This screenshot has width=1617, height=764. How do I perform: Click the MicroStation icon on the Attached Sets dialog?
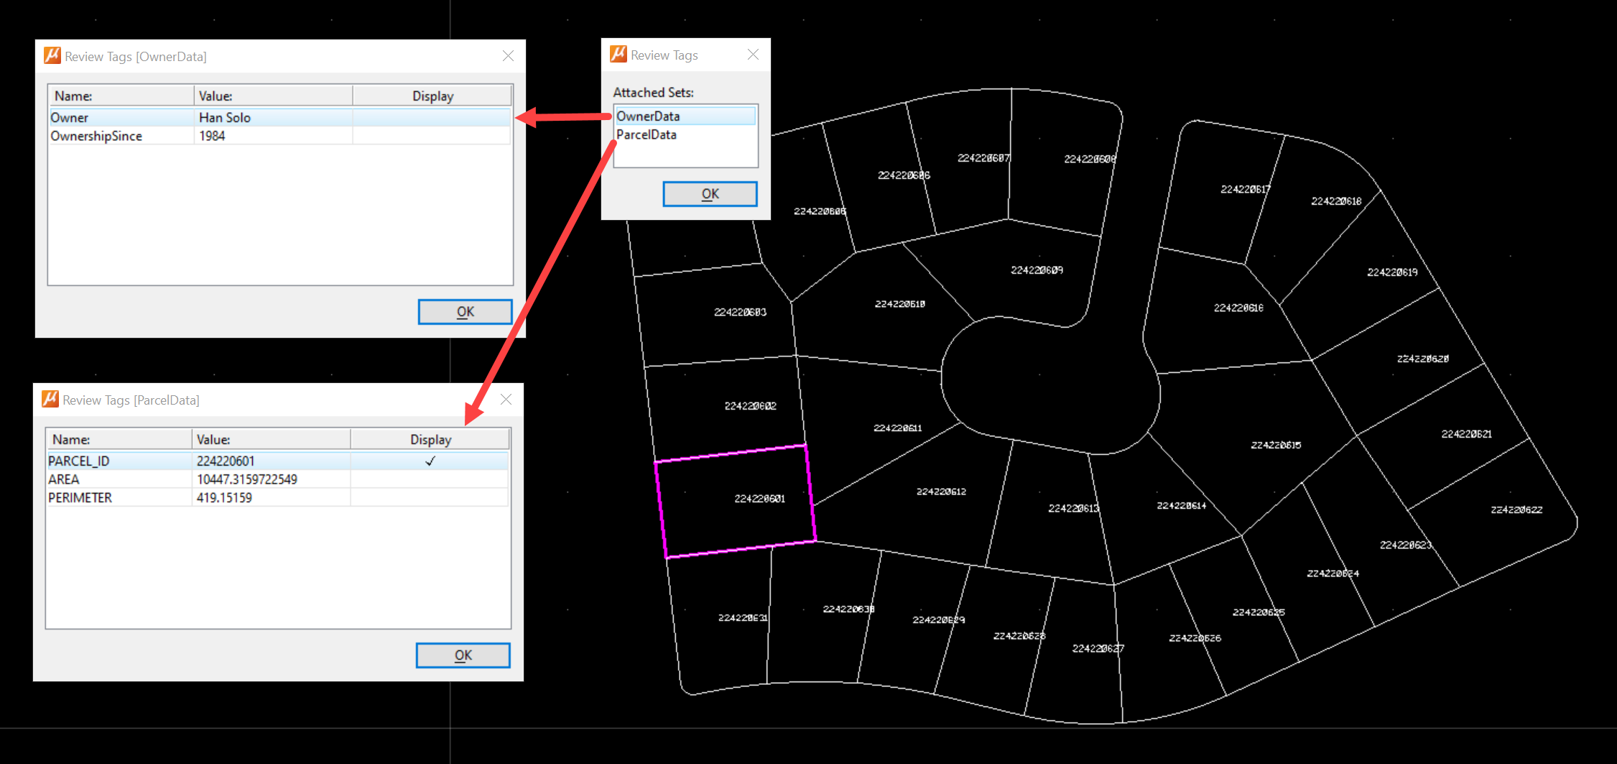618,54
